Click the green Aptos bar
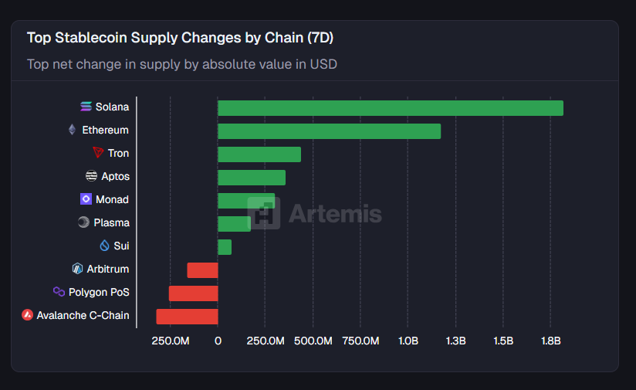 point(252,178)
